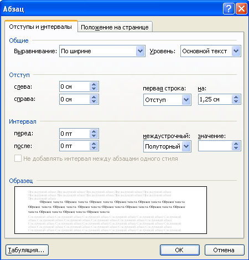Screen dimensions: 249x260
Task: Click the перед spacing text field
Action: coord(75,134)
